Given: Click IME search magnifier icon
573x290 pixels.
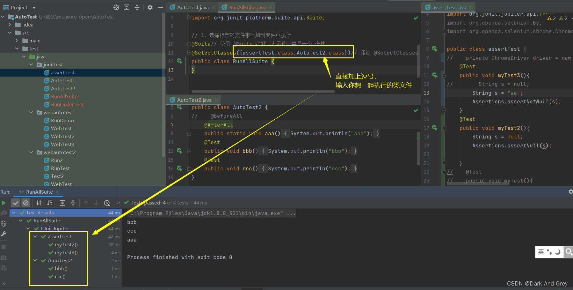Looking at the screenshot, I should tap(568, 252).
